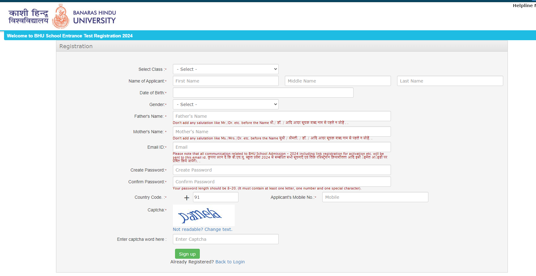Viewport: 536px width, 276px height.
Task: Focus the Create Password field
Action: coord(281,170)
